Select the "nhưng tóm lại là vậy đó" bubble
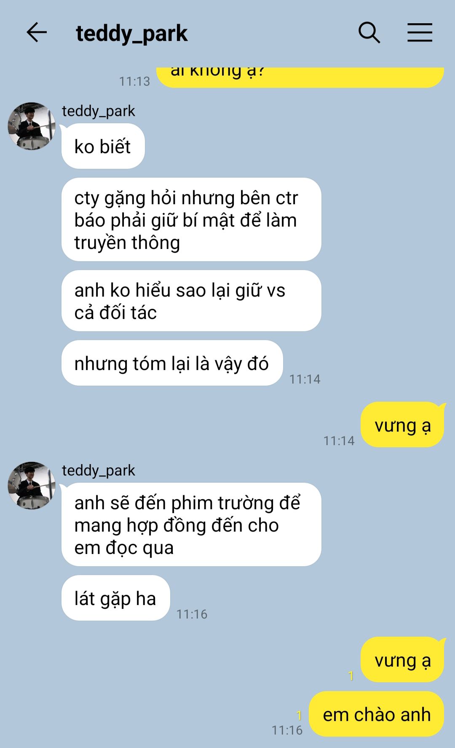The image size is (455, 748). (x=172, y=363)
